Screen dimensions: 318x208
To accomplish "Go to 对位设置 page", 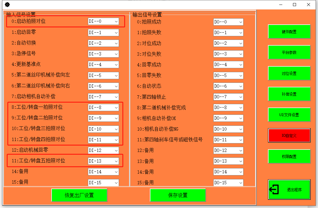I will 289,73.
